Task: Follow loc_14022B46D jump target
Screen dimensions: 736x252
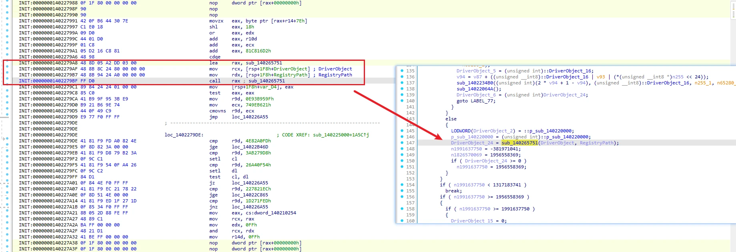Action: [250, 147]
